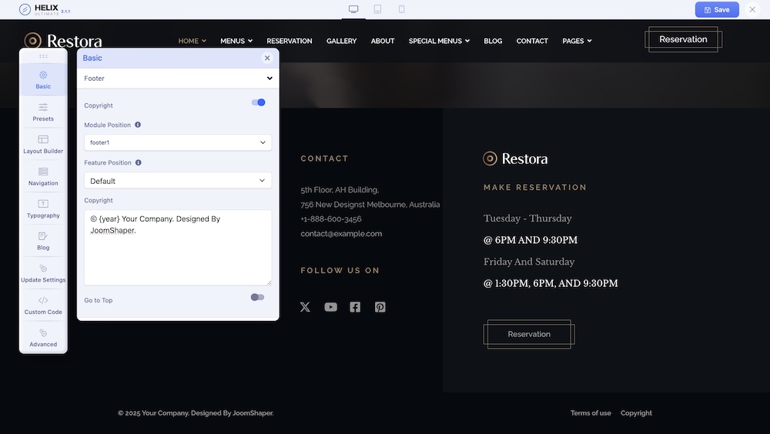The height and width of the screenshot is (434, 770).
Task: Click the Save button
Action: pyautogui.click(x=717, y=9)
